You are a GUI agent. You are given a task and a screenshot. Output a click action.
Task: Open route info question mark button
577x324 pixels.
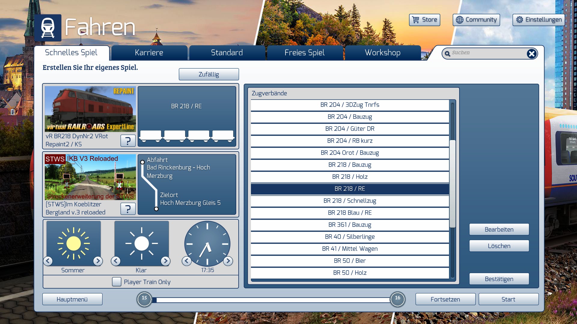point(128,208)
